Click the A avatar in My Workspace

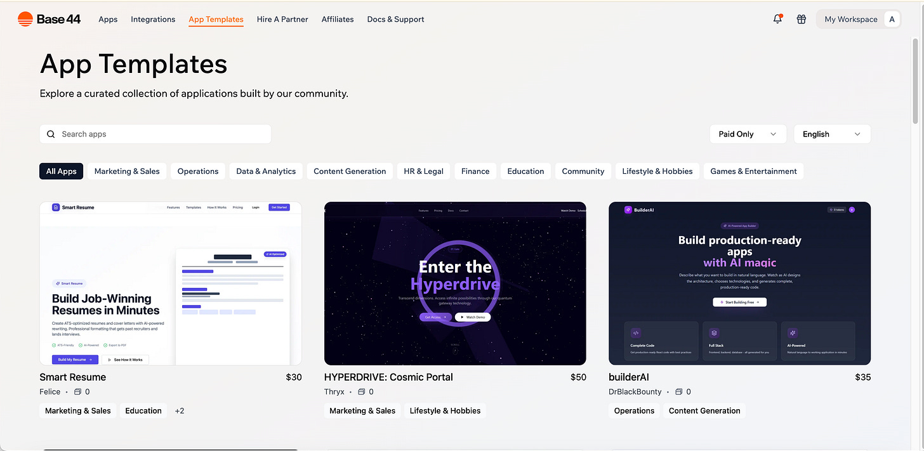point(892,19)
